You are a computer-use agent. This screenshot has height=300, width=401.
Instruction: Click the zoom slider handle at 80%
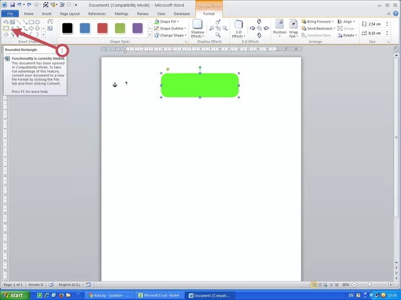coord(369,285)
